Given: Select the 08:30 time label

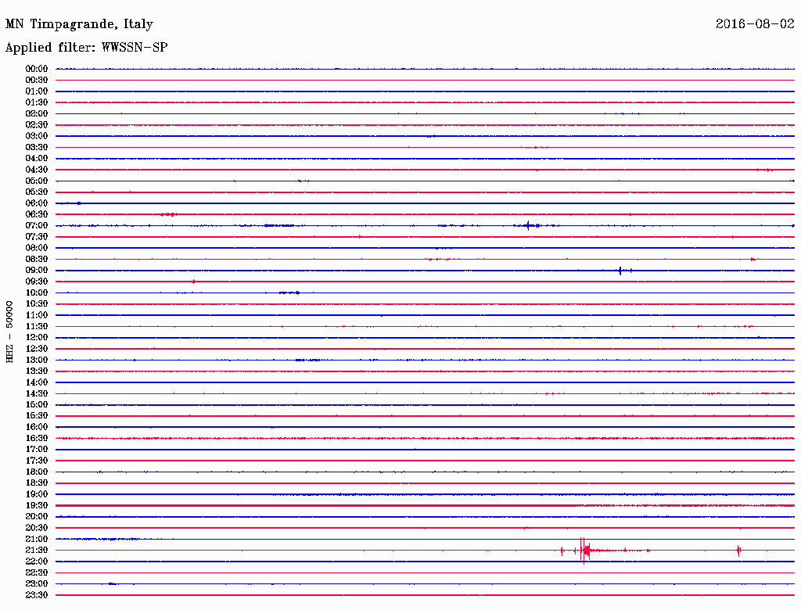Looking at the screenshot, I should tap(37, 259).
